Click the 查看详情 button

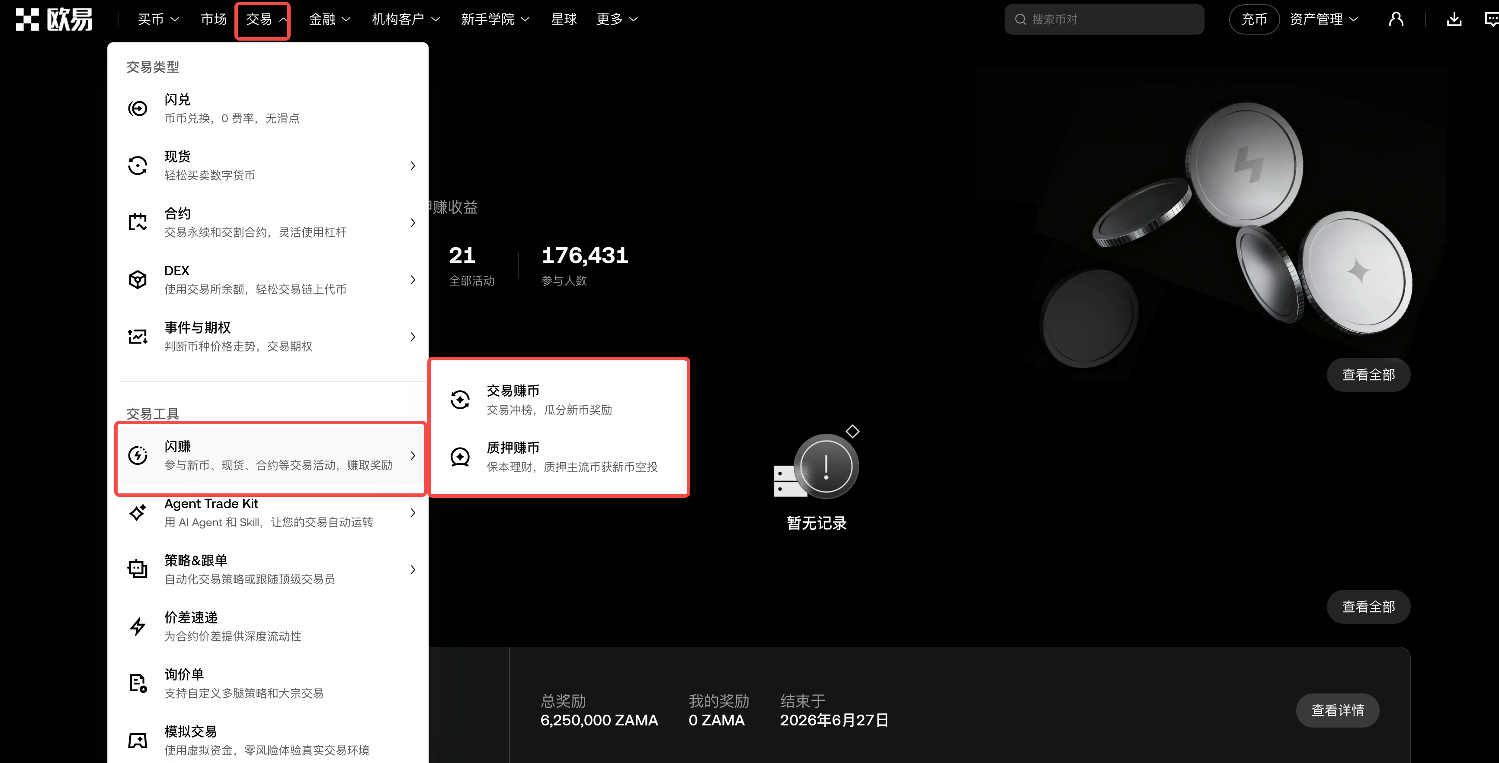[1337, 710]
